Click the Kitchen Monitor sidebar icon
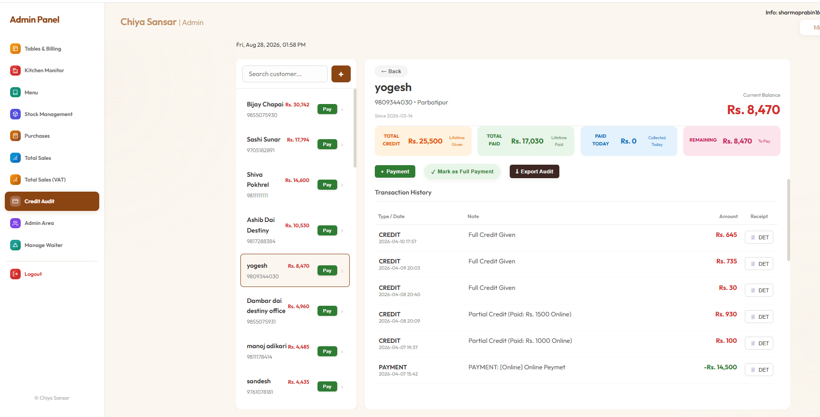Screen dimensions: 820x417 tap(15, 70)
